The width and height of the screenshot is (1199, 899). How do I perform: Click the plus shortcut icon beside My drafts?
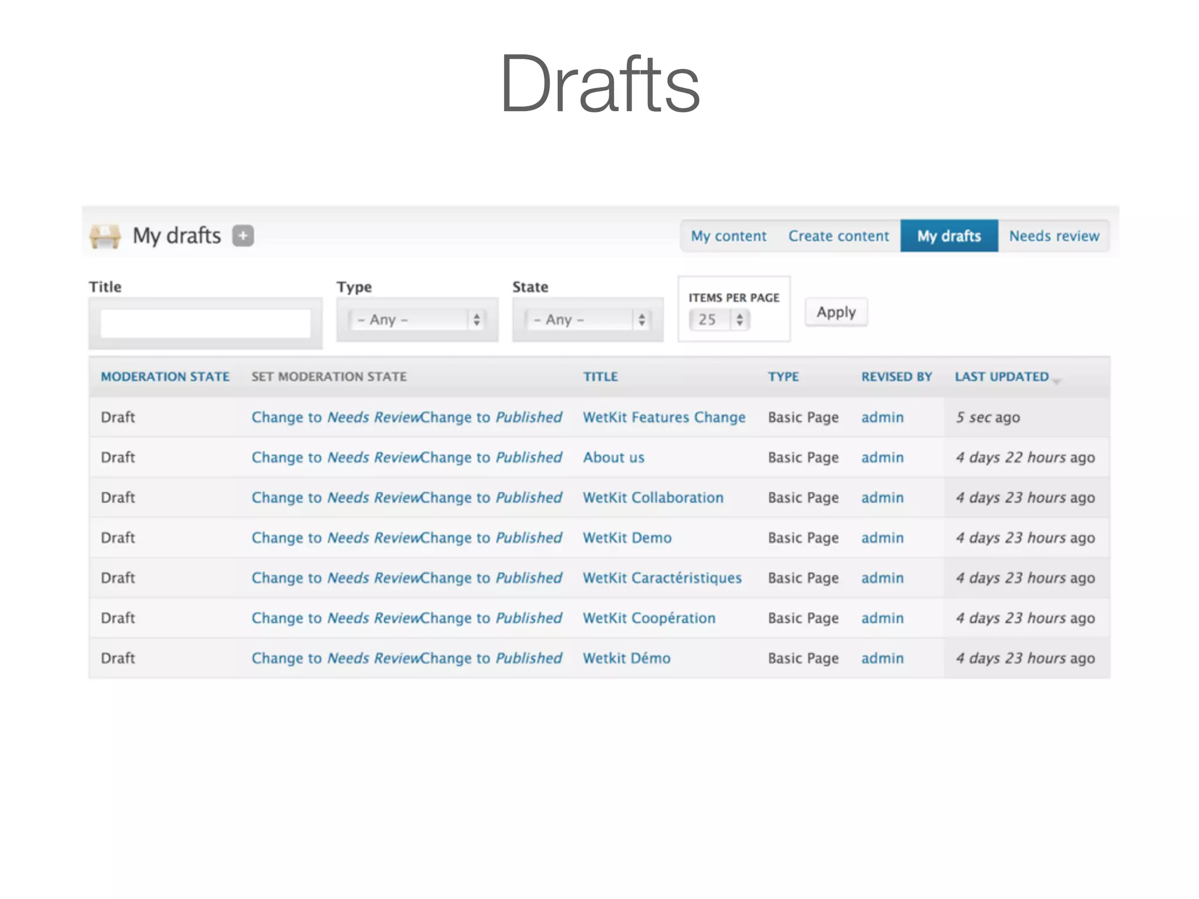point(243,236)
